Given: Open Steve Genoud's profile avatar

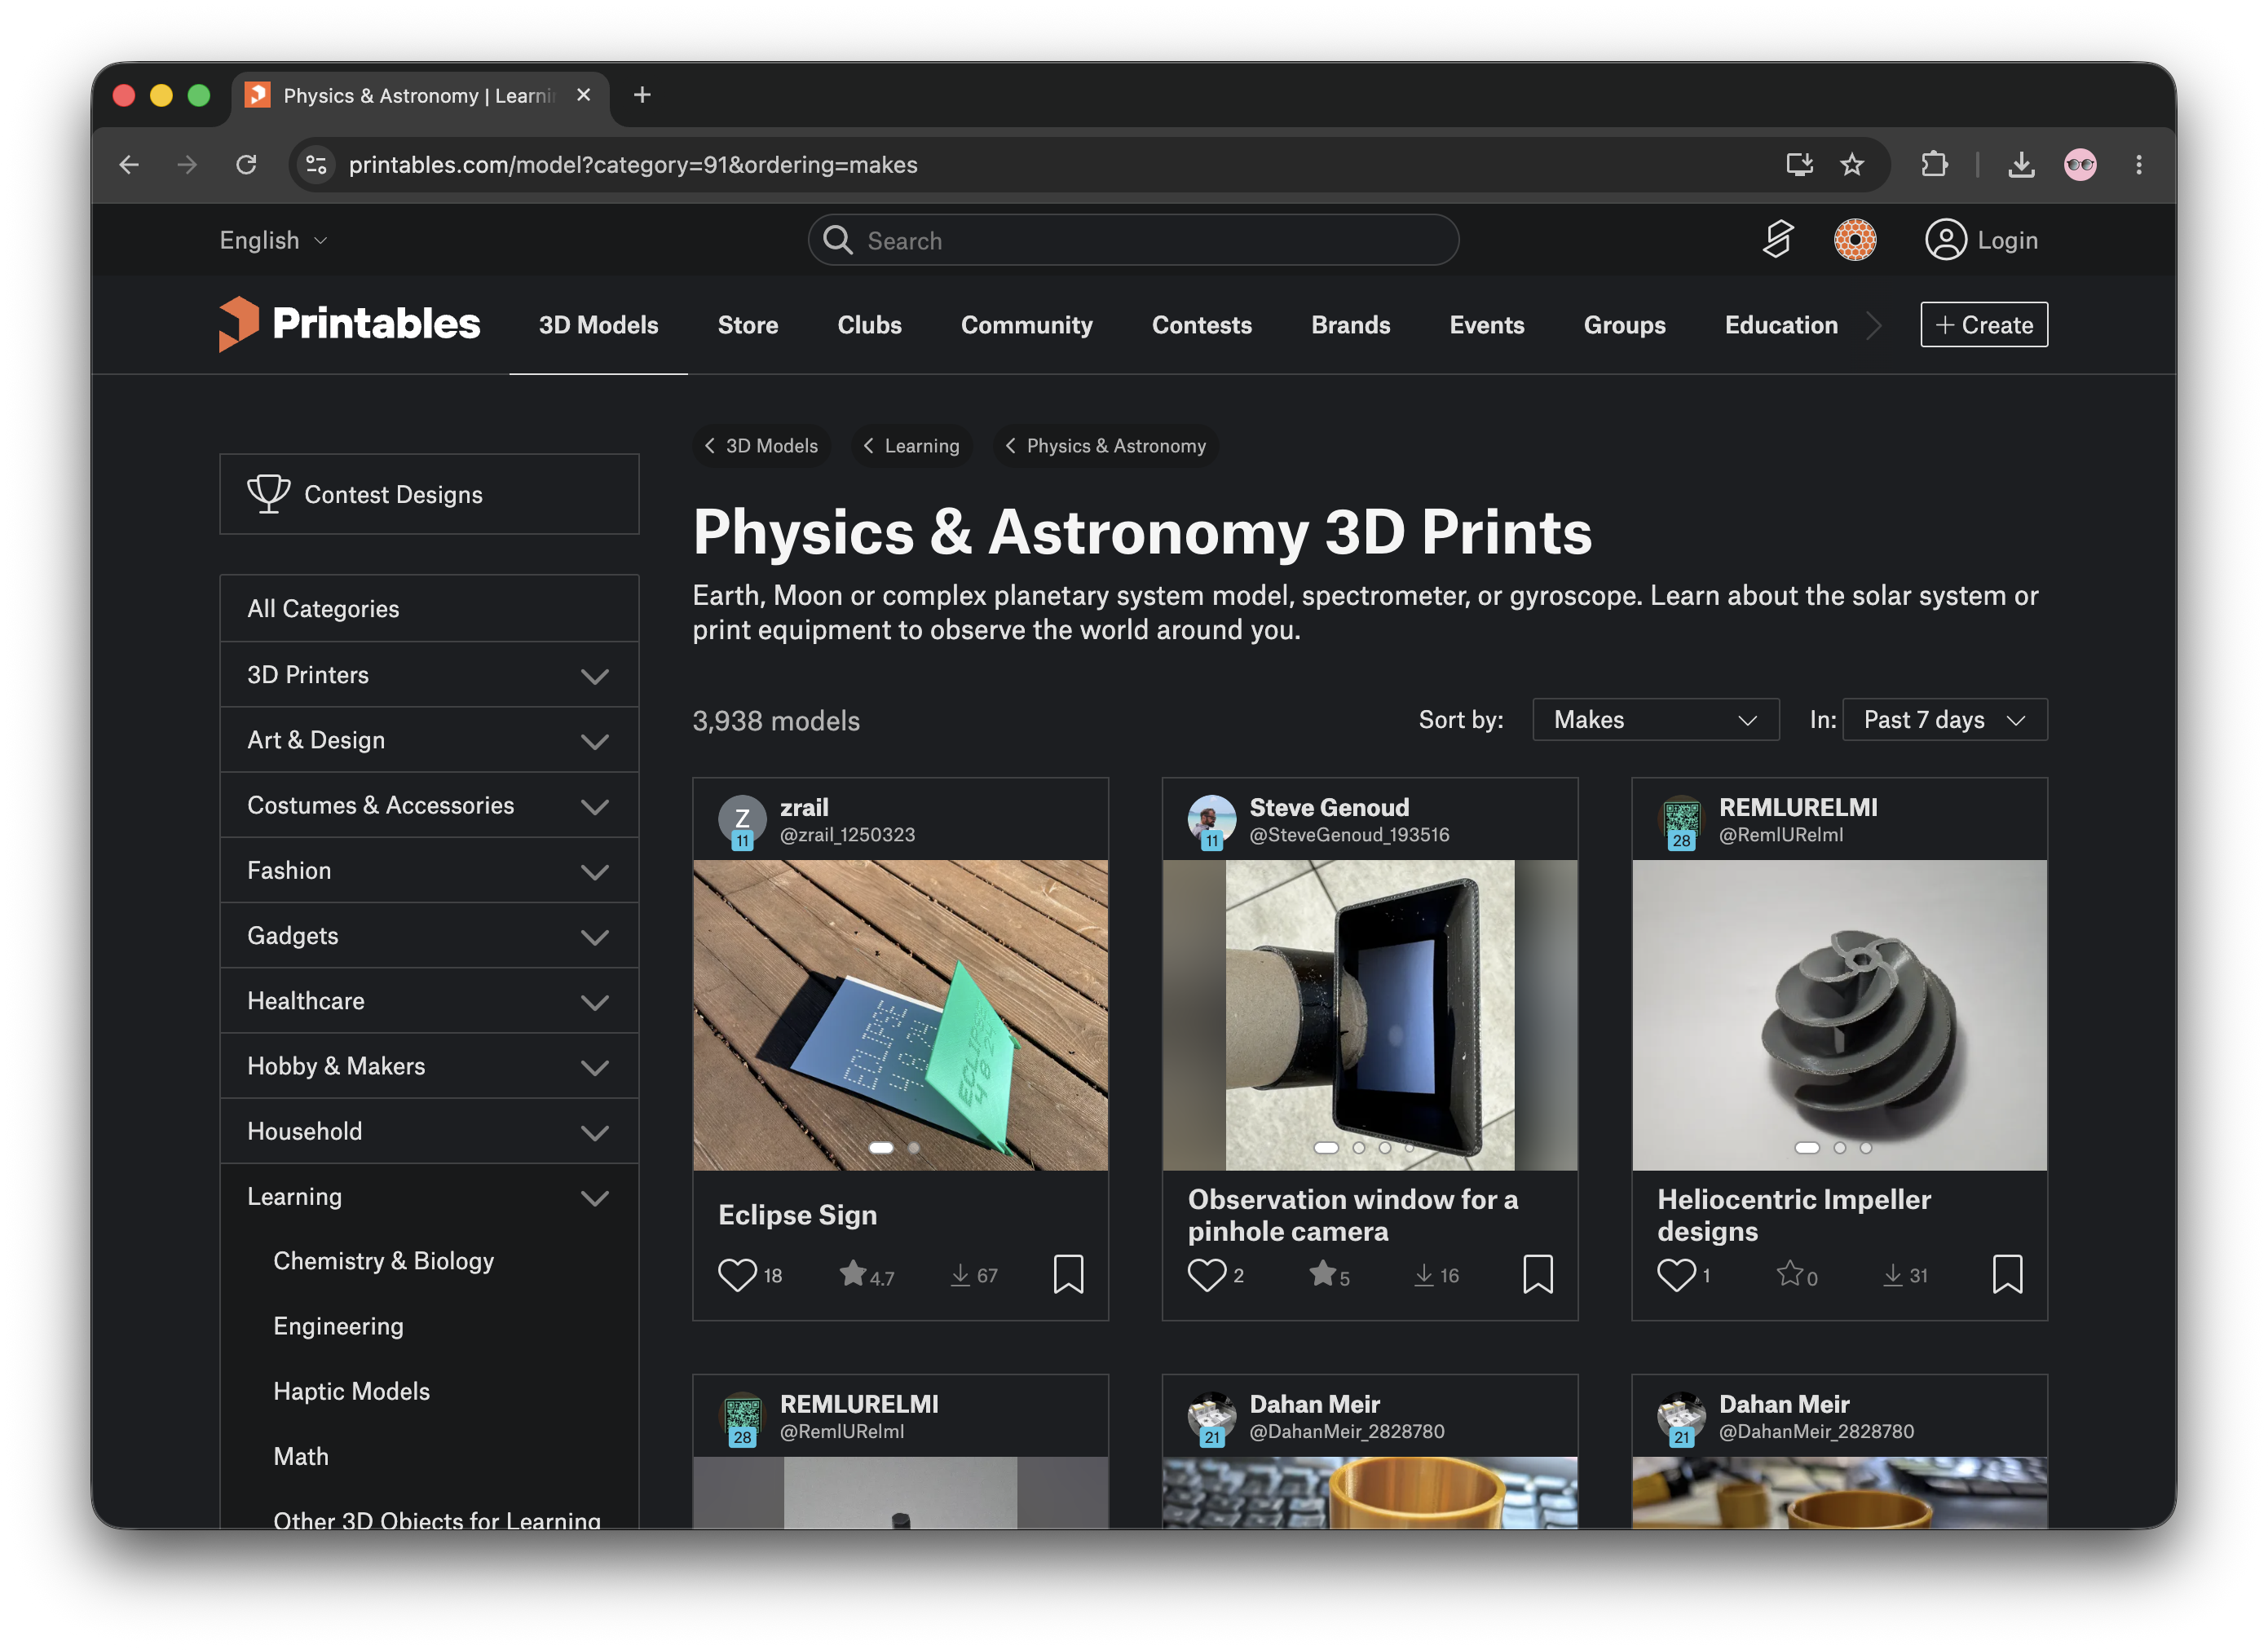Looking at the screenshot, I should click(x=1211, y=821).
